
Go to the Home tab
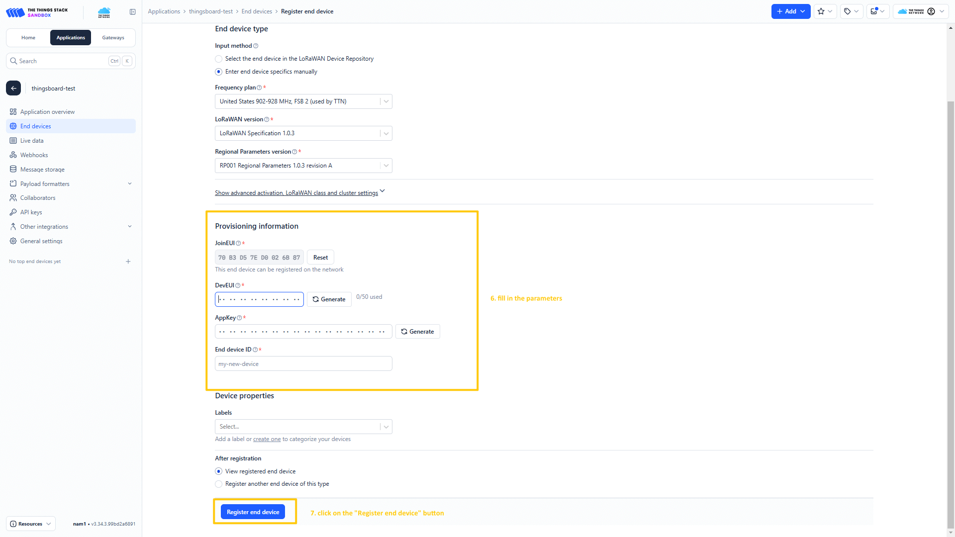[28, 38]
